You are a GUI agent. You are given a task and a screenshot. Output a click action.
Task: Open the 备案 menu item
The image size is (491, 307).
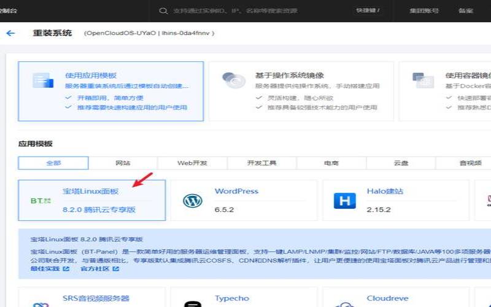click(466, 10)
